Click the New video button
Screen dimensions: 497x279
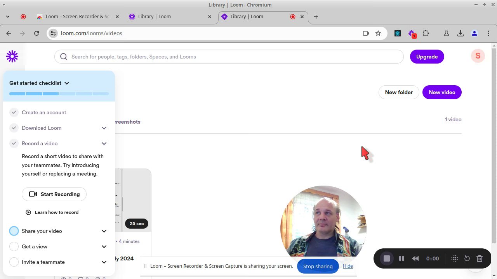point(442,92)
